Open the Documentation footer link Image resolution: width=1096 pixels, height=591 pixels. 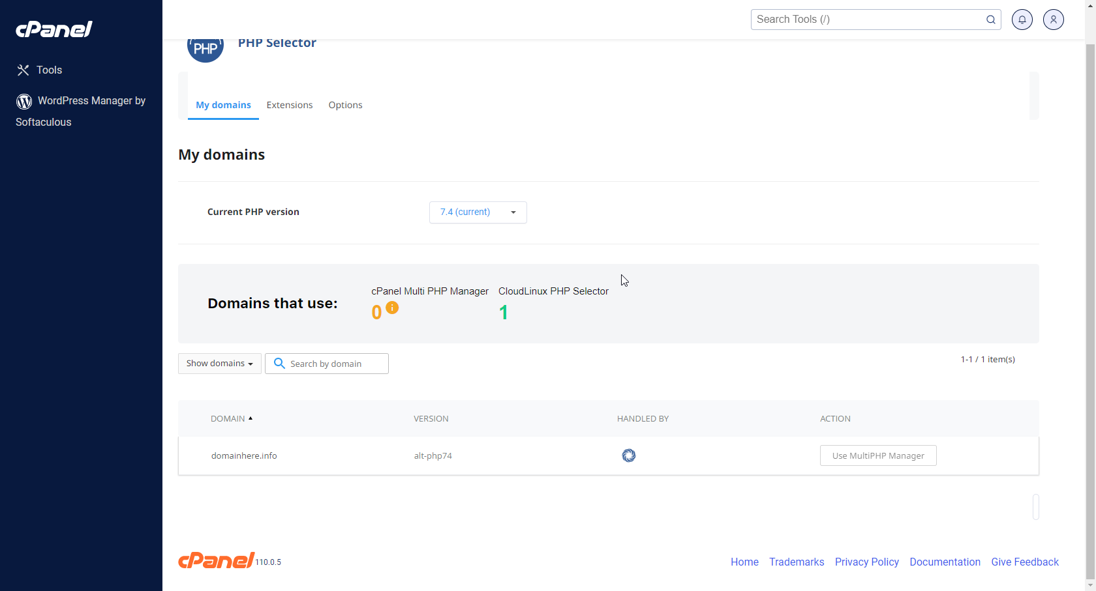[945, 562]
